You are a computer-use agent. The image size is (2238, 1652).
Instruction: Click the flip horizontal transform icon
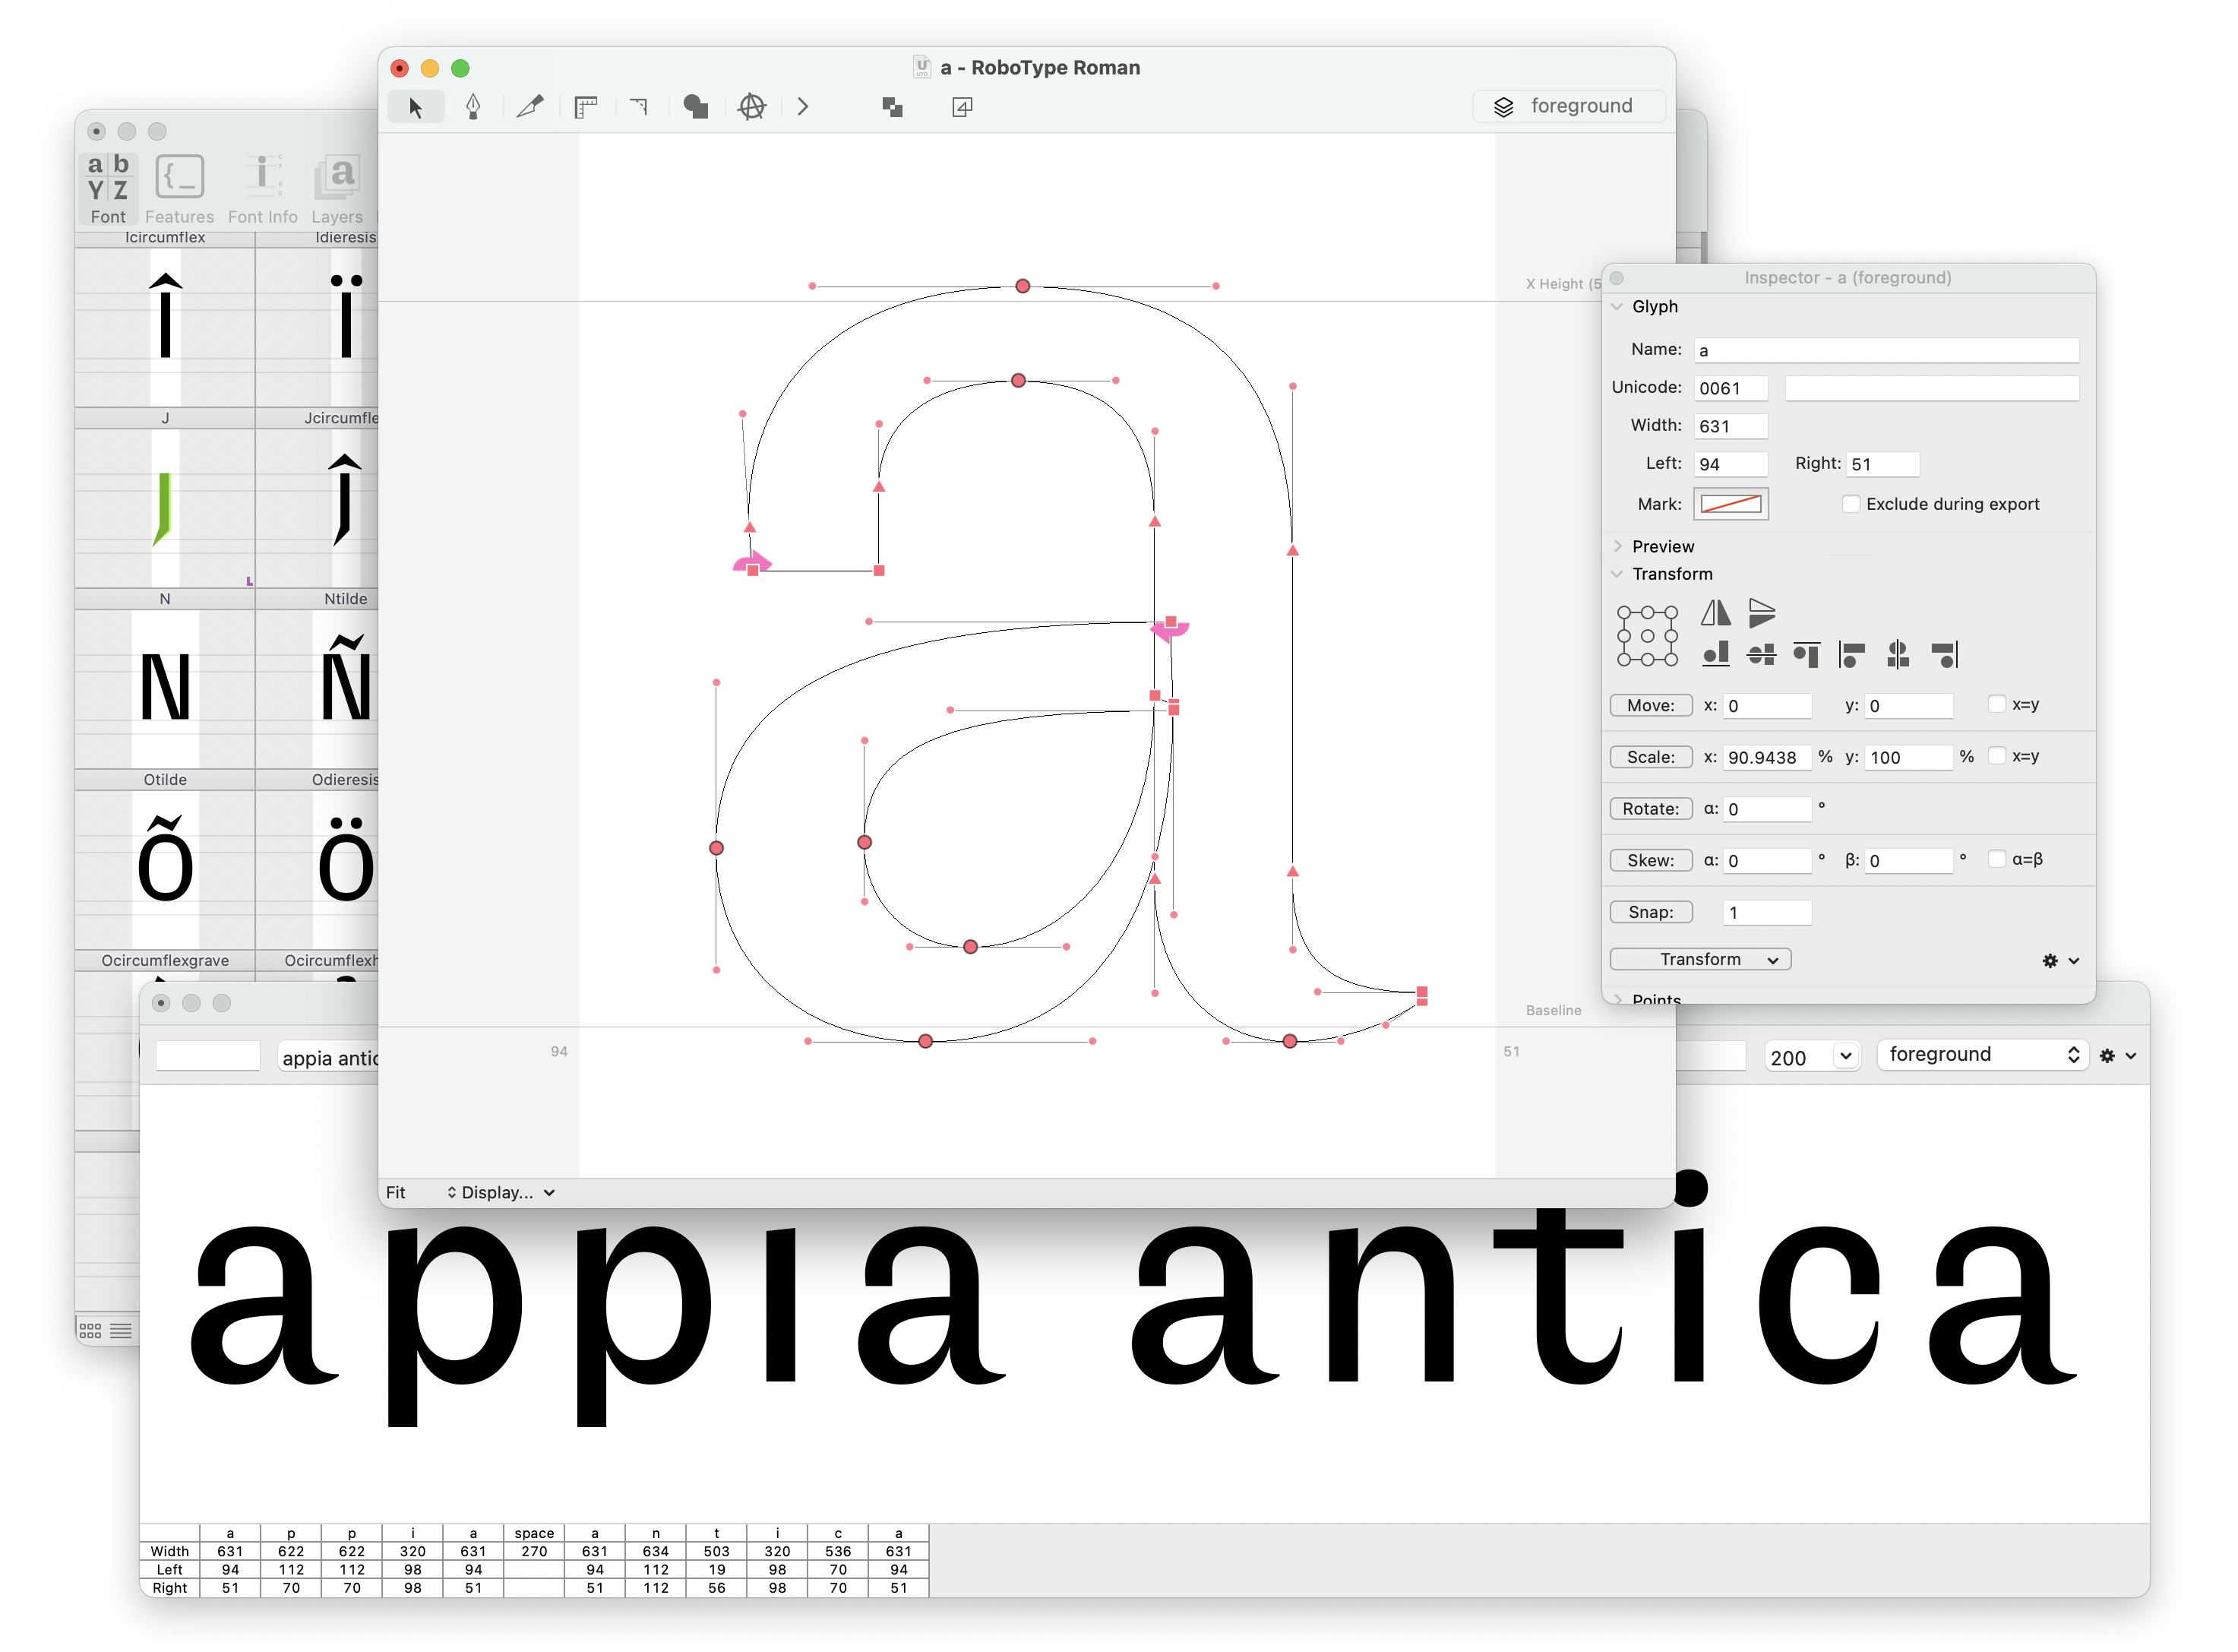1715,612
